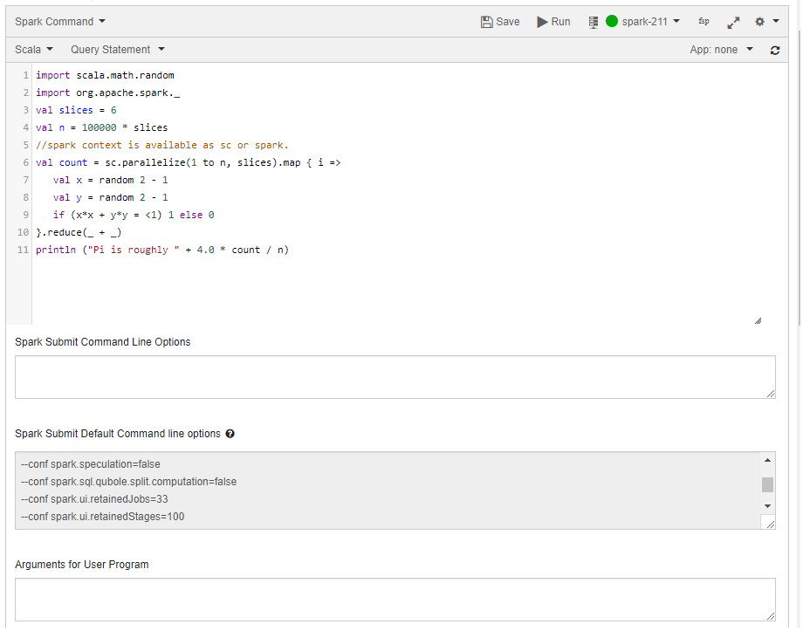Click the println 'Pi is roughly' line
This screenshot has width=810, height=638.
(162, 250)
